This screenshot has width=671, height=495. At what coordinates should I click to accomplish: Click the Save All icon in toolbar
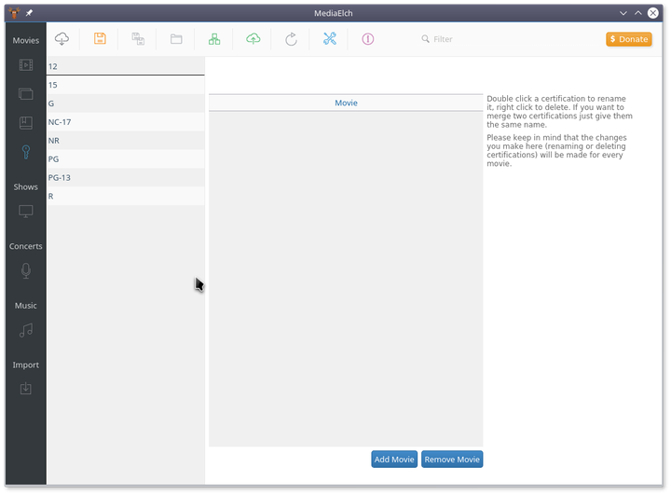click(138, 39)
